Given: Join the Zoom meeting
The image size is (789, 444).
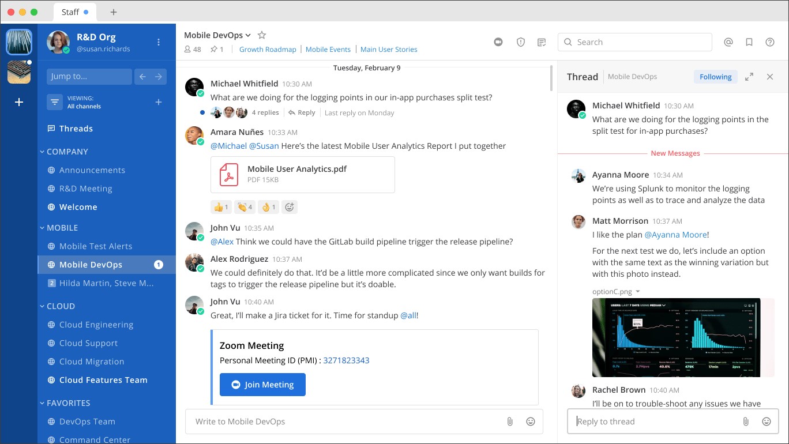Looking at the screenshot, I should 262,385.
